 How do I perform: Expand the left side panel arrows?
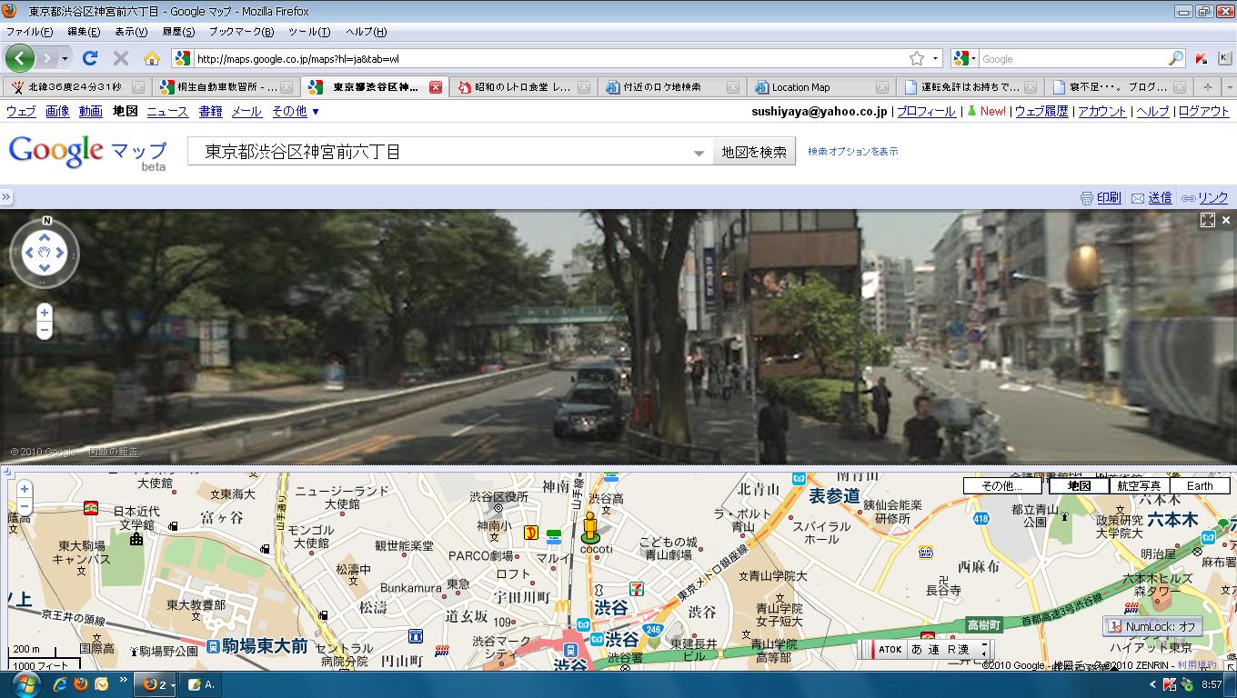(x=5, y=197)
